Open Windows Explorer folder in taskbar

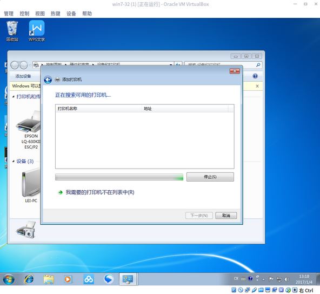pyautogui.click(x=49, y=279)
